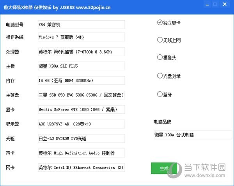Click the 主硬盘 label
Viewport: 234px width, 186px height.
[x=12, y=95]
